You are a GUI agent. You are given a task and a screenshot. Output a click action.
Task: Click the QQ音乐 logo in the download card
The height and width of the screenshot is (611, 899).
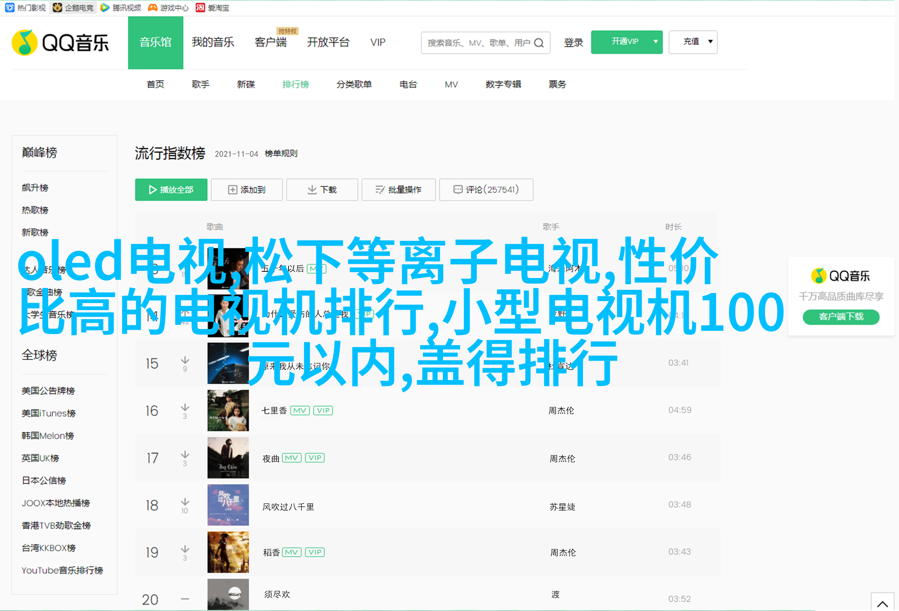[840, 276]
